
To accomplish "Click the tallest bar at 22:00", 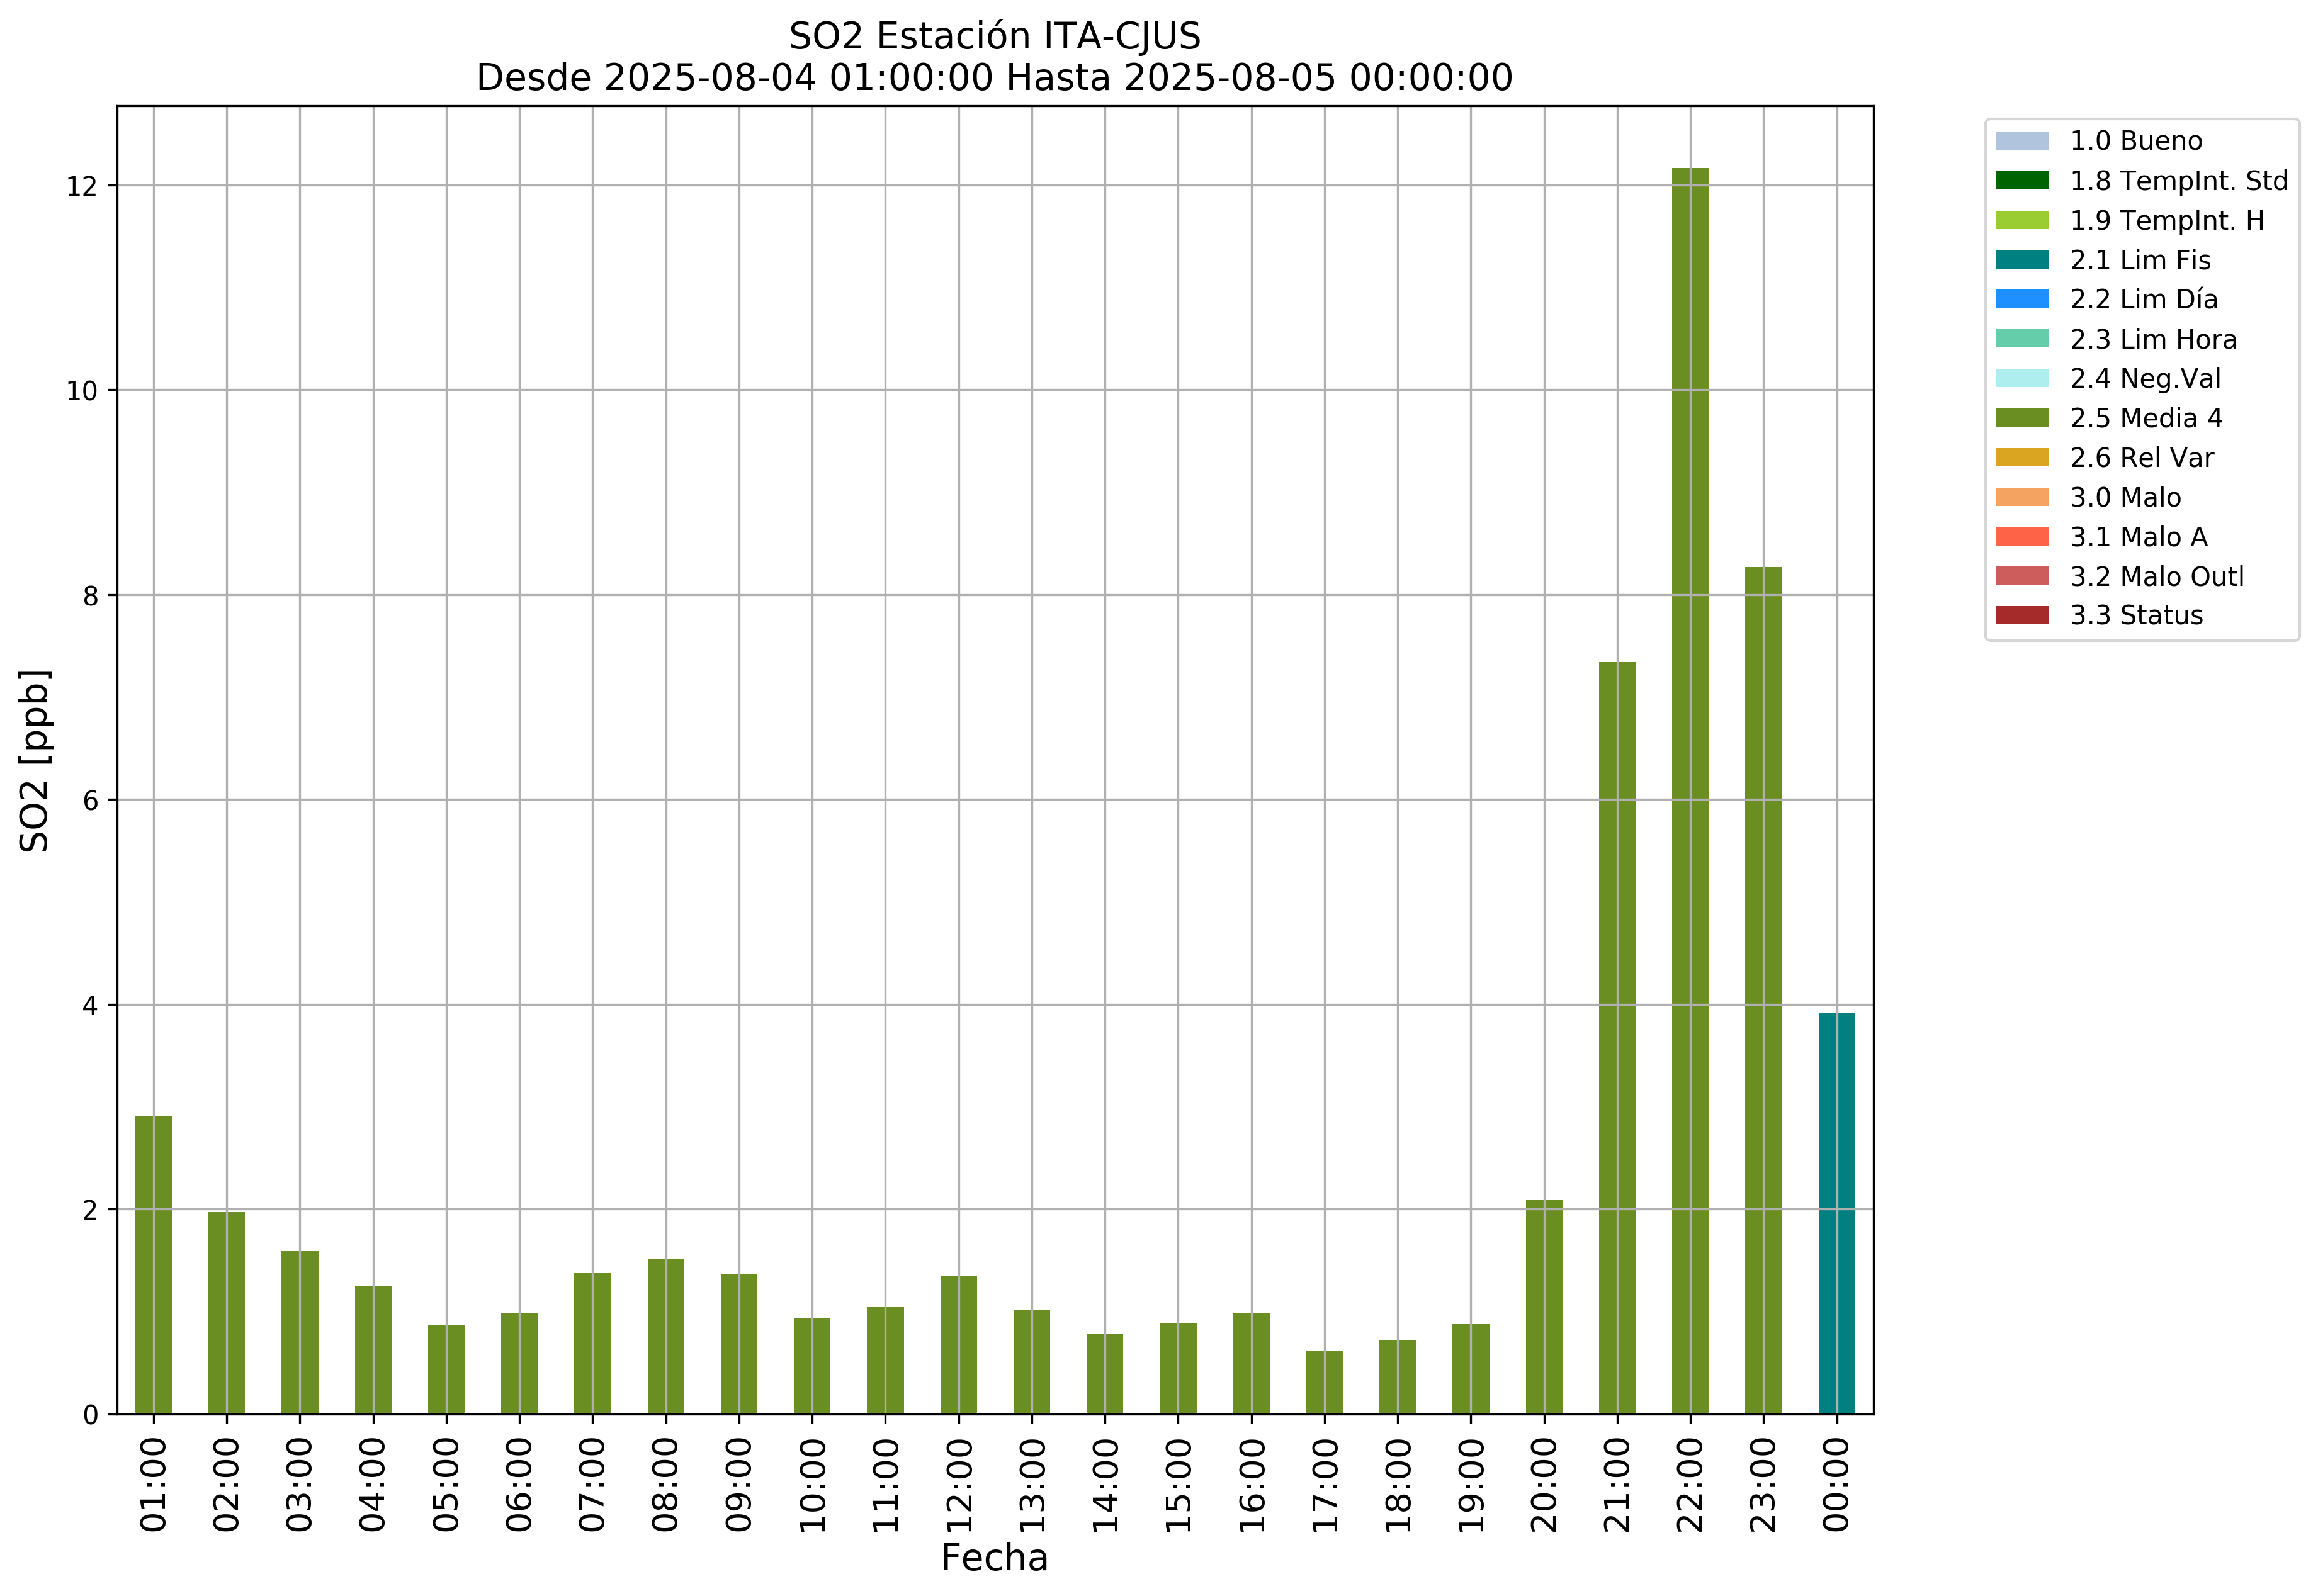I will (x=1690, y=790).
